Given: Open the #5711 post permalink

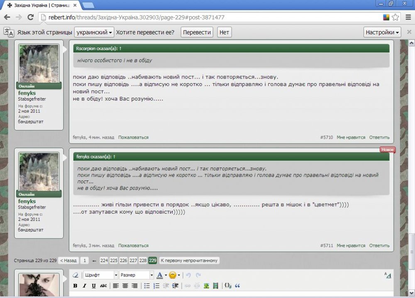Looking at the screenshot, I should pos(326,245).
